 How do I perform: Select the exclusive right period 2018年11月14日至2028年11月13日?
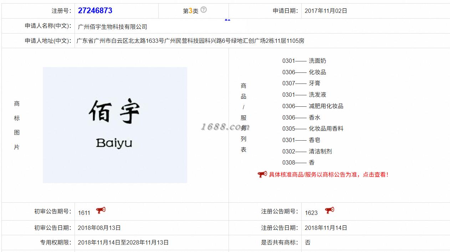[x=123, y=242]
